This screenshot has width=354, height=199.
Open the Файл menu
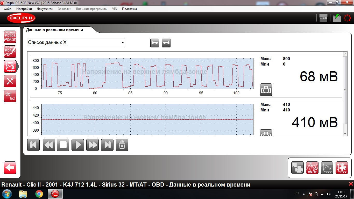pos(8,9)
